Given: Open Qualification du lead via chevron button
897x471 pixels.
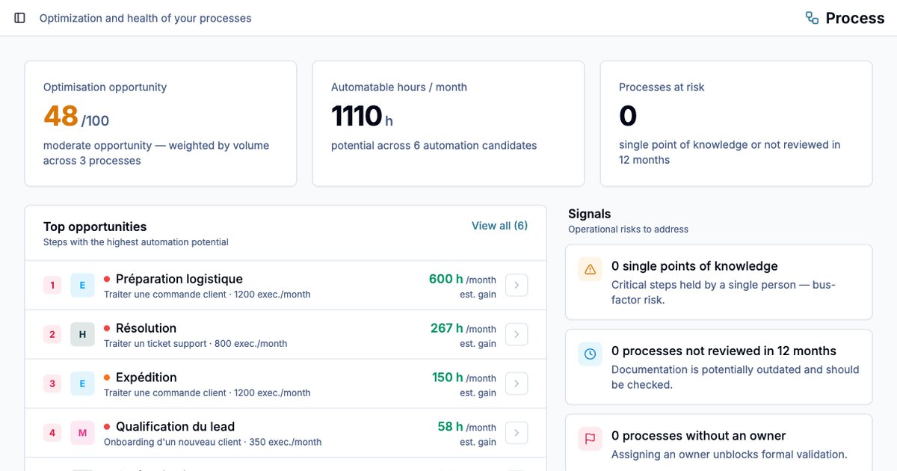Looking at the screenshot, I should click(x=517, y=433).
